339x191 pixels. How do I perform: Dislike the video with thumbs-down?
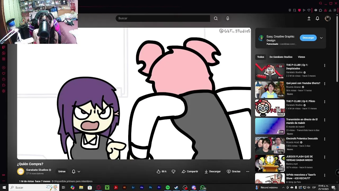(173, 171)
